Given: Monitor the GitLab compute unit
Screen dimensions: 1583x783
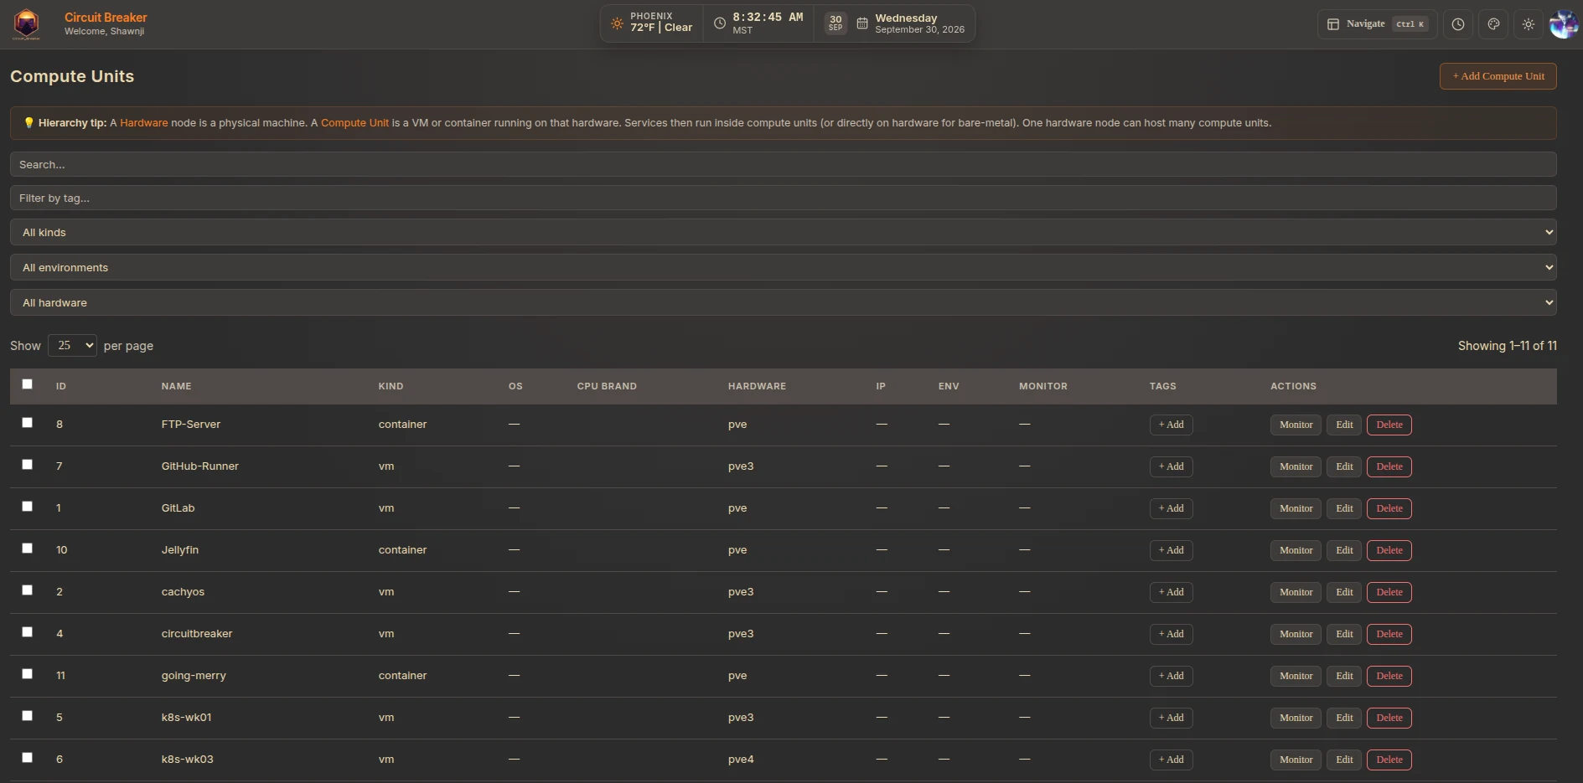Looking at the screenshot, I should pyautogui.click(x=1296, y=508).
